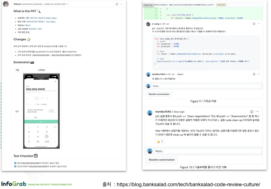Expand the edited by monibu1548 history dropdown
This screenshot has width=271, height=189.
pyautogui.click(x=67, y=4)
